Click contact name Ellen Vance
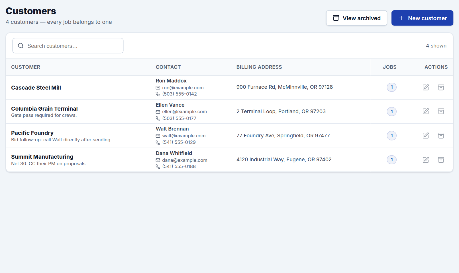The image size is (459, 273). pos(170,105)
